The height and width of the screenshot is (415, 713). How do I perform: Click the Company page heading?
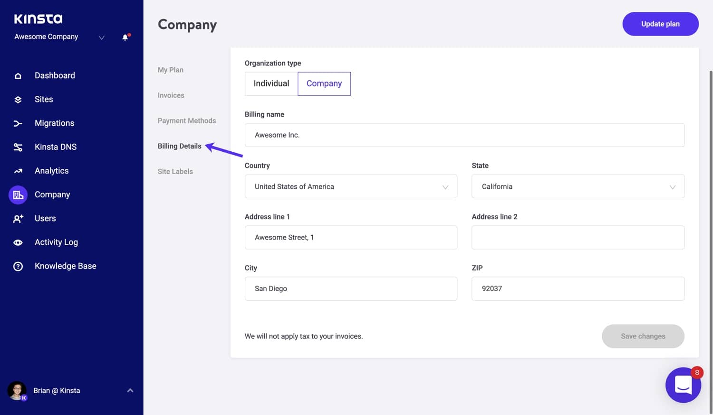[187, 25]
